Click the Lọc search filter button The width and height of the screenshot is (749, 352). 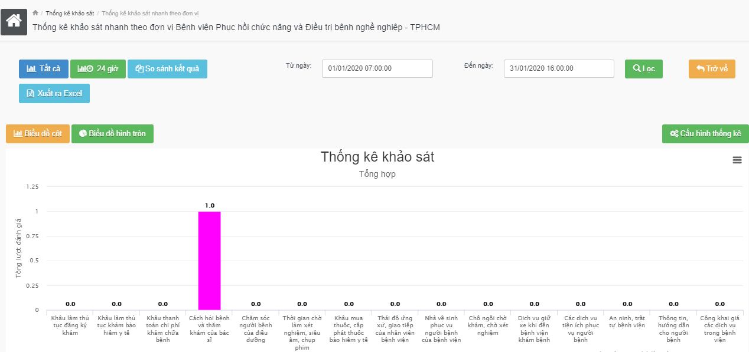644,68
